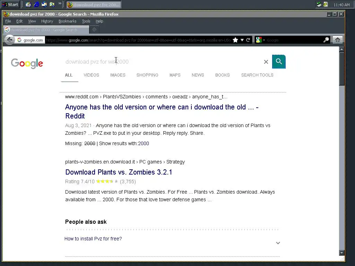This screenshot has width=355, height=266.
Task: Switch to IMAGES results
Action: point(118,75)
